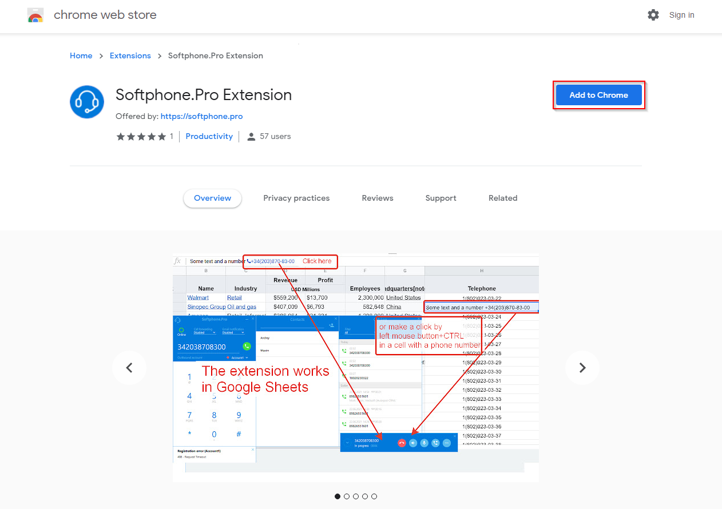Image resolution: width=722 pixels, height=509 pixels.
Task: Select the first carousel dot indicator
Action: point(338,496)
